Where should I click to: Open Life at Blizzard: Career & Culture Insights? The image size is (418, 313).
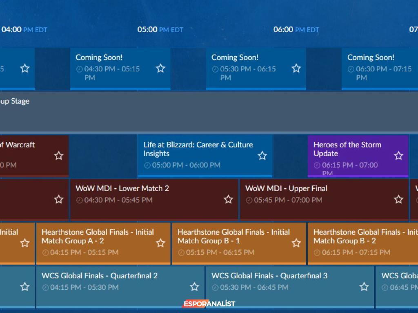click(x=205, y=156)
